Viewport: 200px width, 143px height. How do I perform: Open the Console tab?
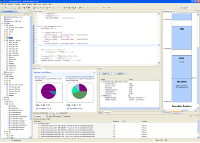click(x=57, y=116)
